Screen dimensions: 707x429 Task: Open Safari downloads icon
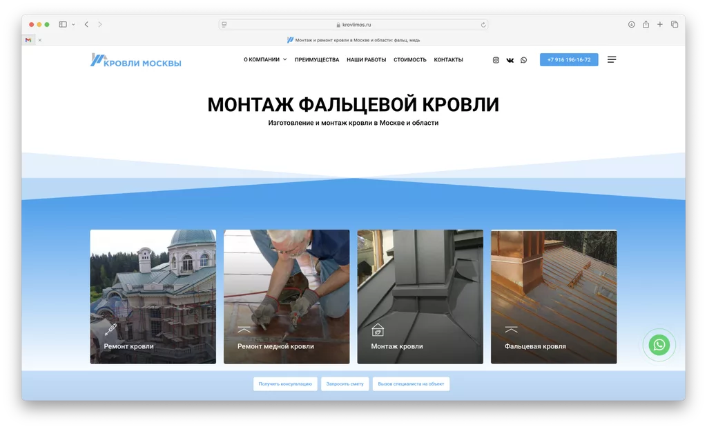631,24
